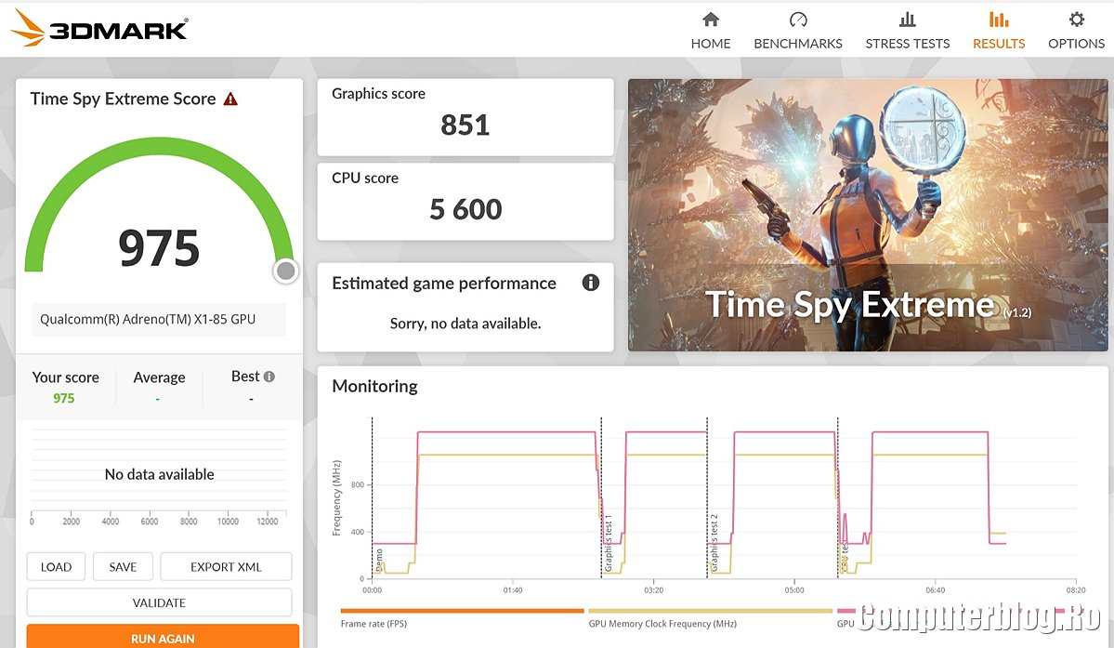
Task: Go to the Home icon
Action: pos(711,20)
